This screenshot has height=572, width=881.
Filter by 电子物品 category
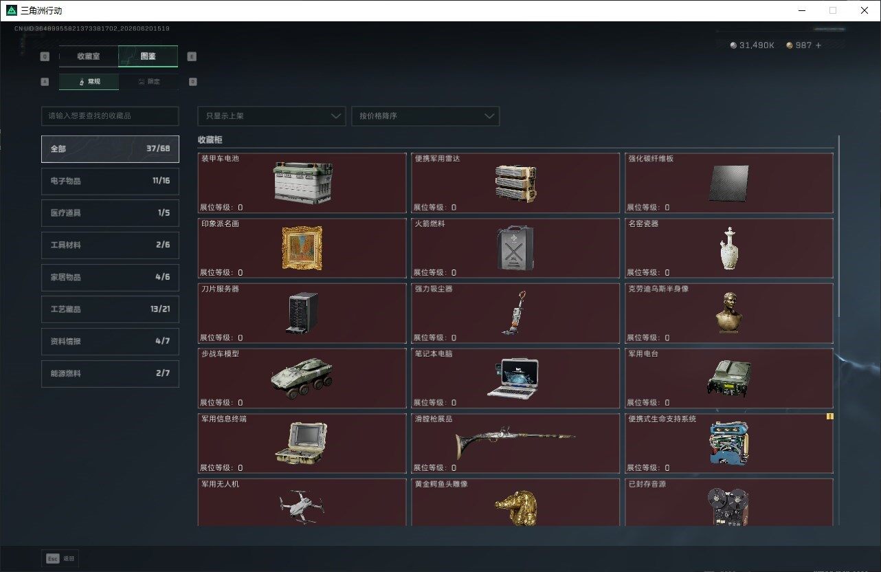(x=110, y=181)
